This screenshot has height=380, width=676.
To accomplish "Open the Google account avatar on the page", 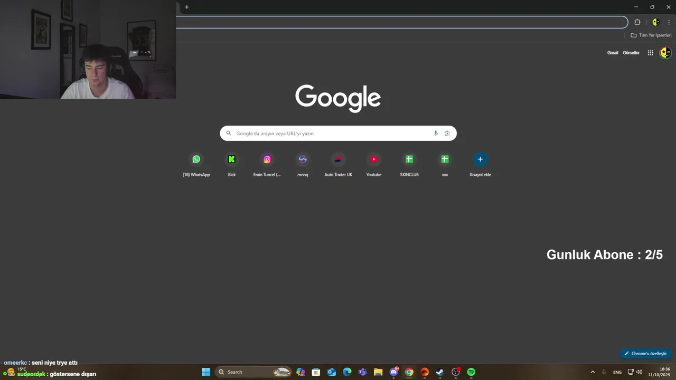I will 665,53.
